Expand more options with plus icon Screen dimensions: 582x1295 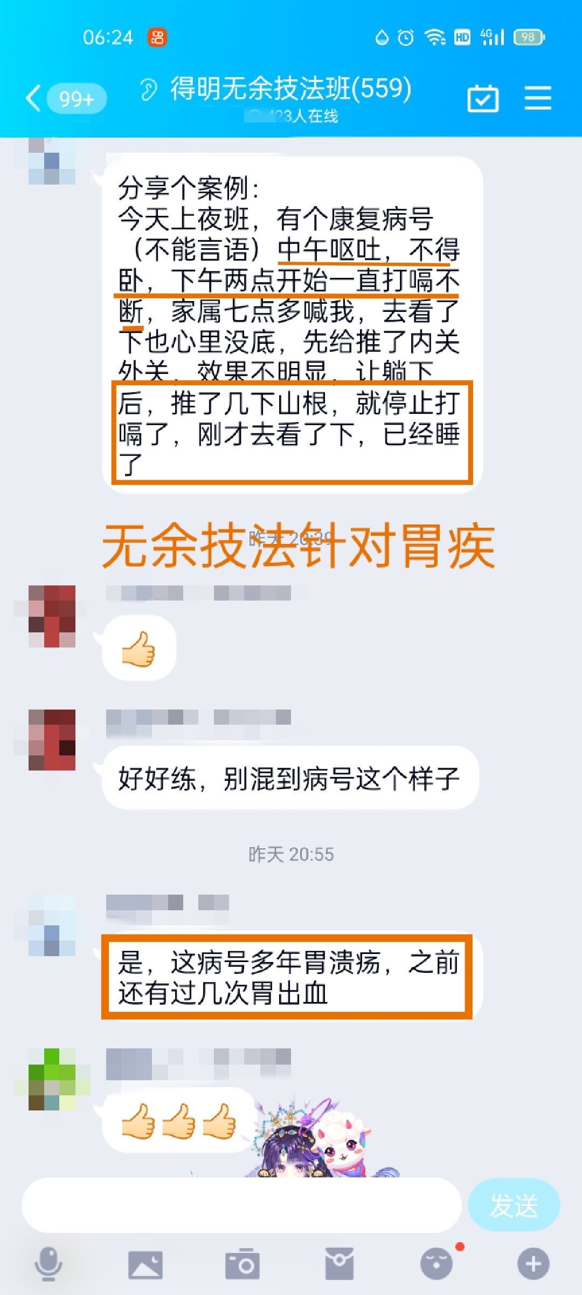[533, 1264]
